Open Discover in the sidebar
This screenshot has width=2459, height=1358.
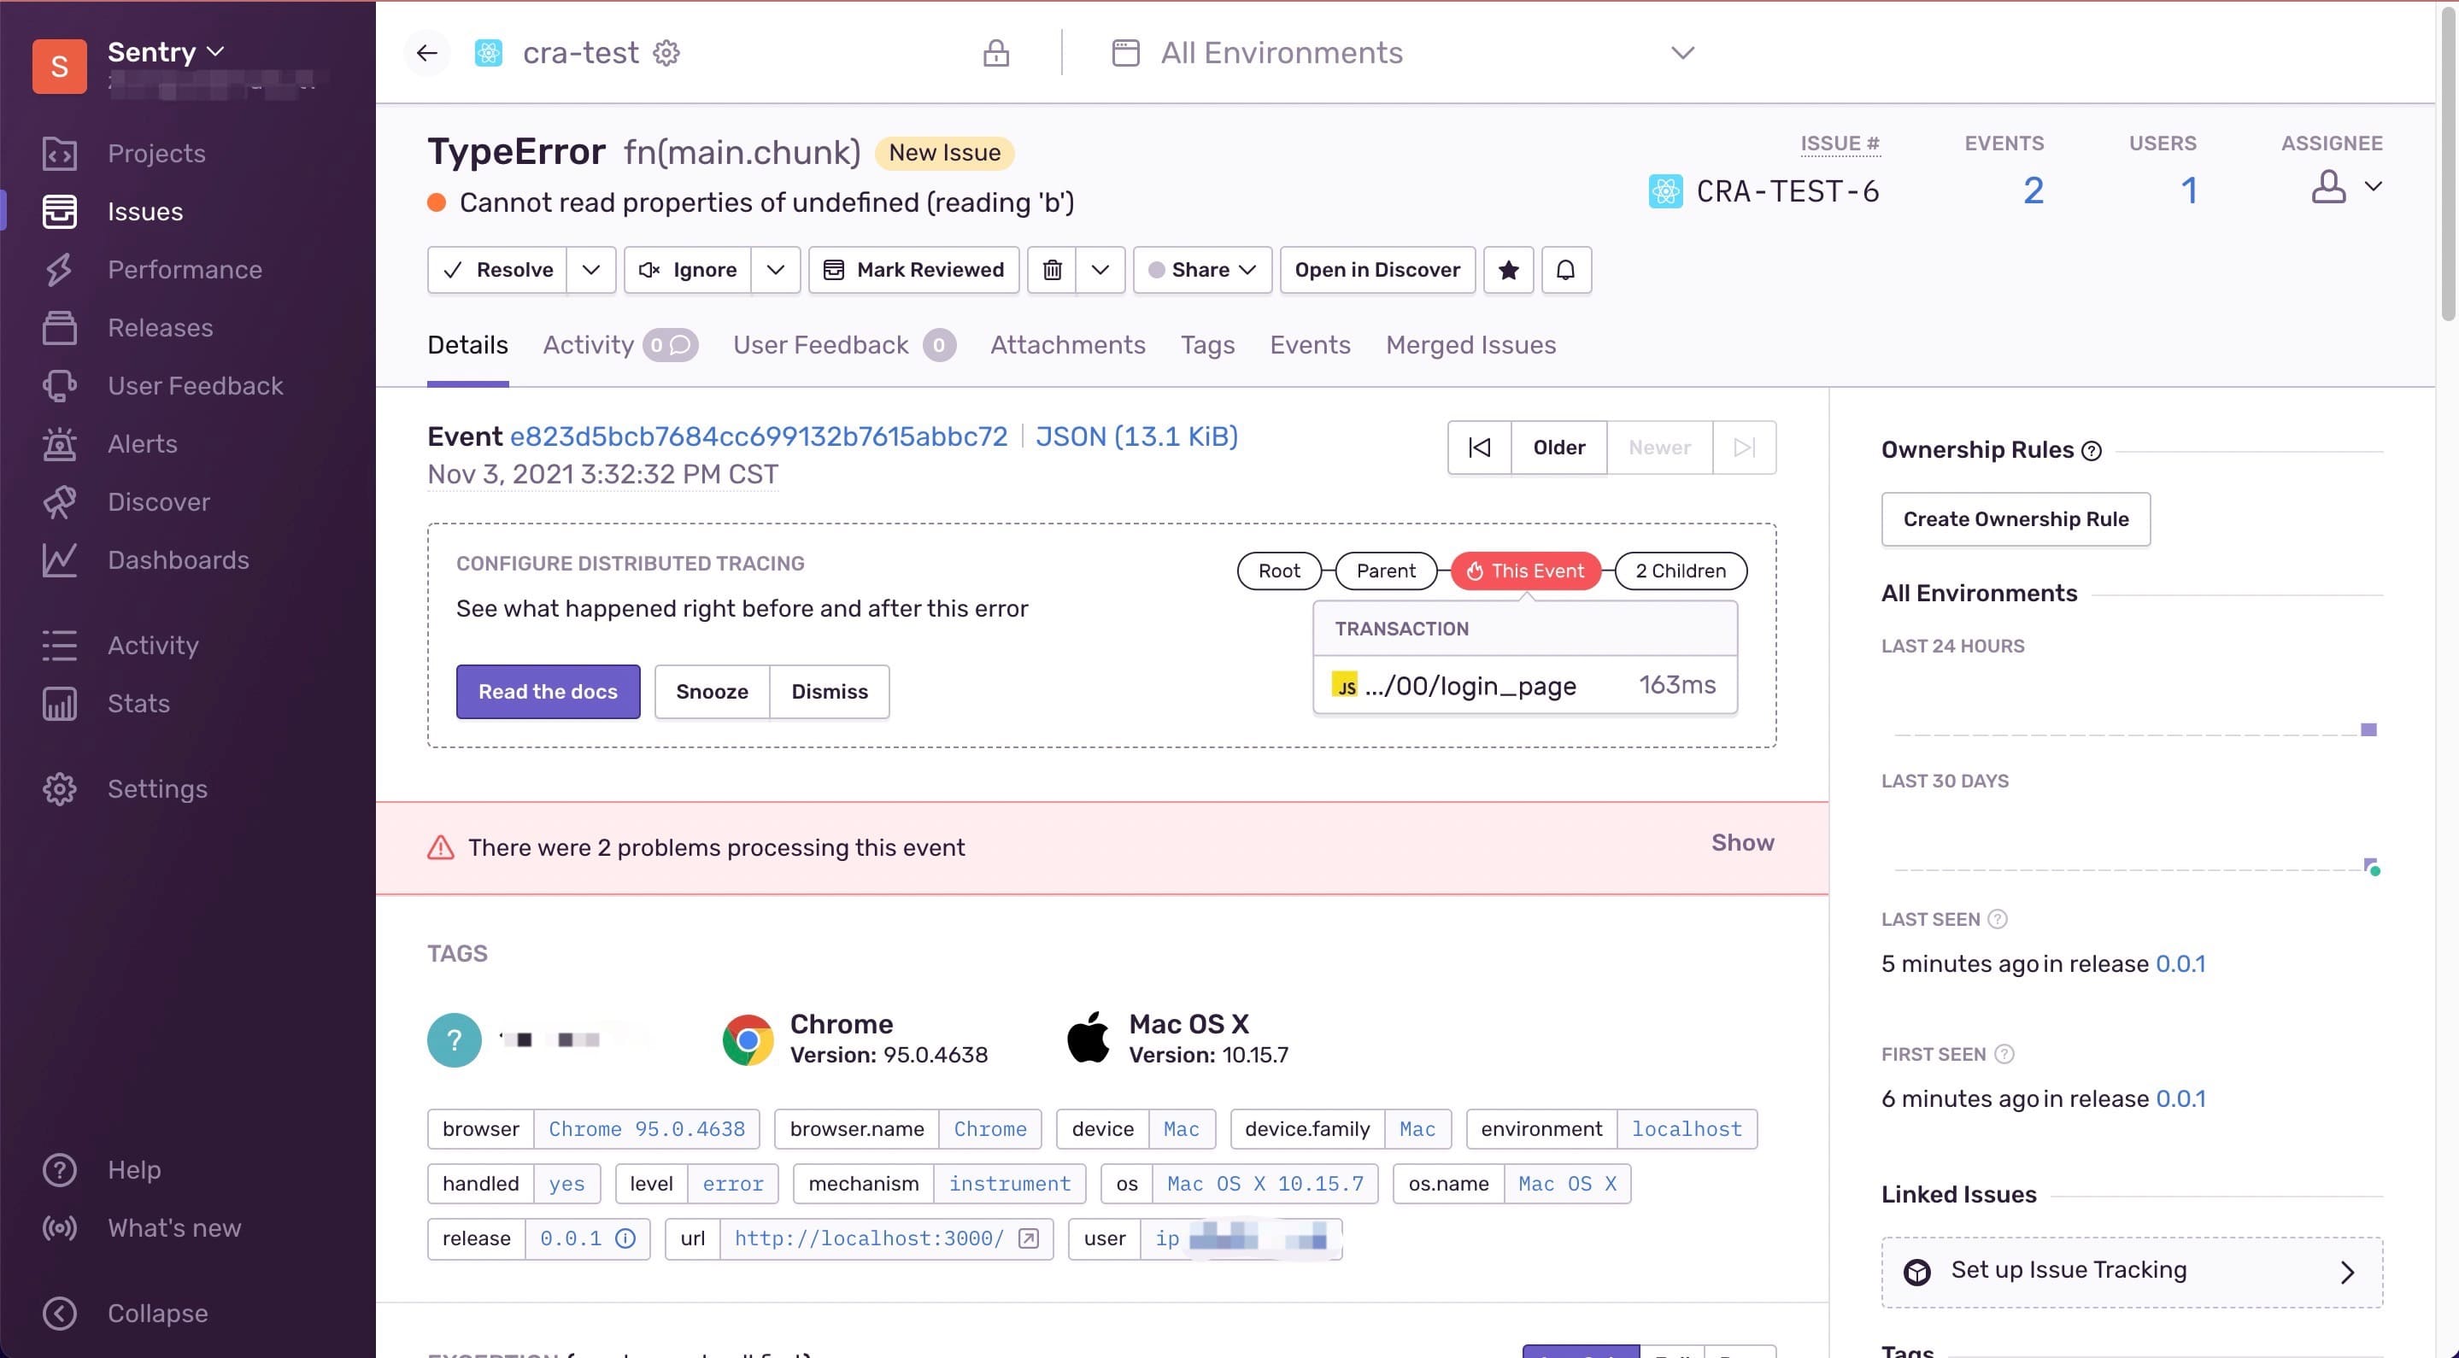click(x=158, y=502)
